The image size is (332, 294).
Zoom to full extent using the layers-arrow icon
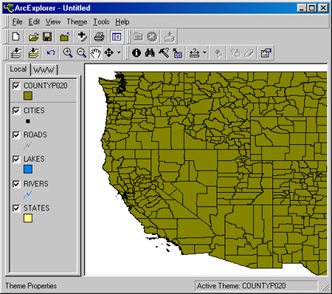pyautogui.click(x=16, y=52)
